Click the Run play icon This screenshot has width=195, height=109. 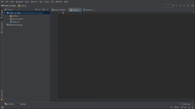(x=177, y=6)
